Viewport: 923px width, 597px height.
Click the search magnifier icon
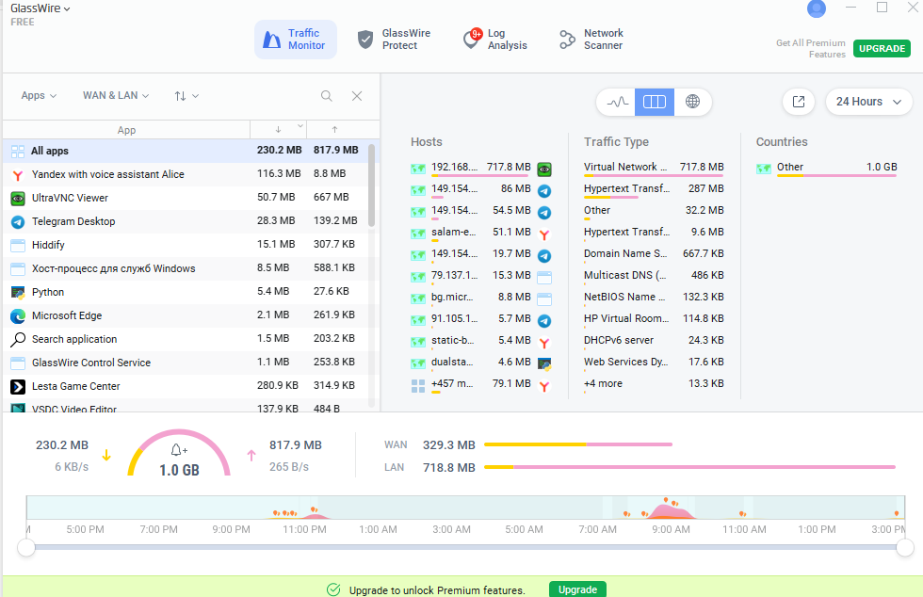click(x=327, y=96)
